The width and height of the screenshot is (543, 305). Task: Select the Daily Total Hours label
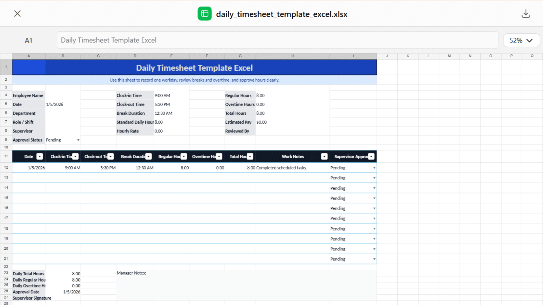(29, 274)
